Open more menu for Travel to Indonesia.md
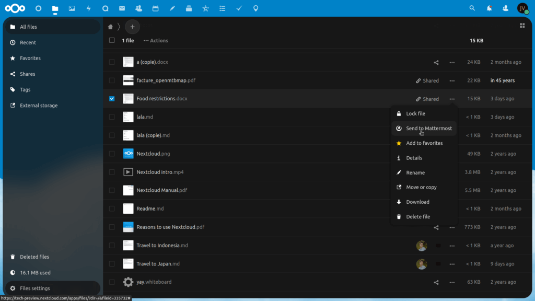Screen dimensions: 535x301 [452, 246]
